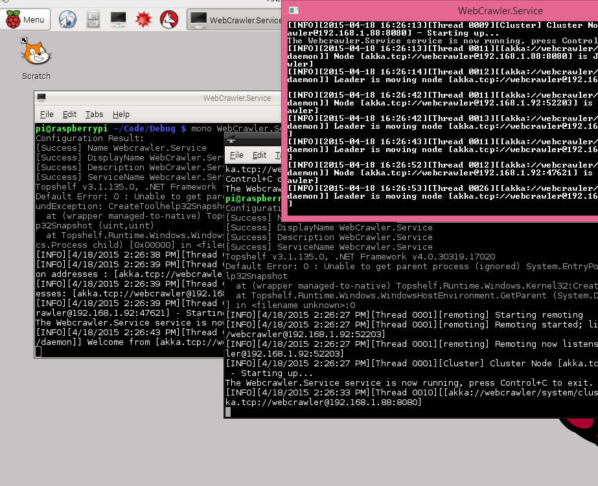
Task: Click the back terminal window title bar icon
Action: 41,98
